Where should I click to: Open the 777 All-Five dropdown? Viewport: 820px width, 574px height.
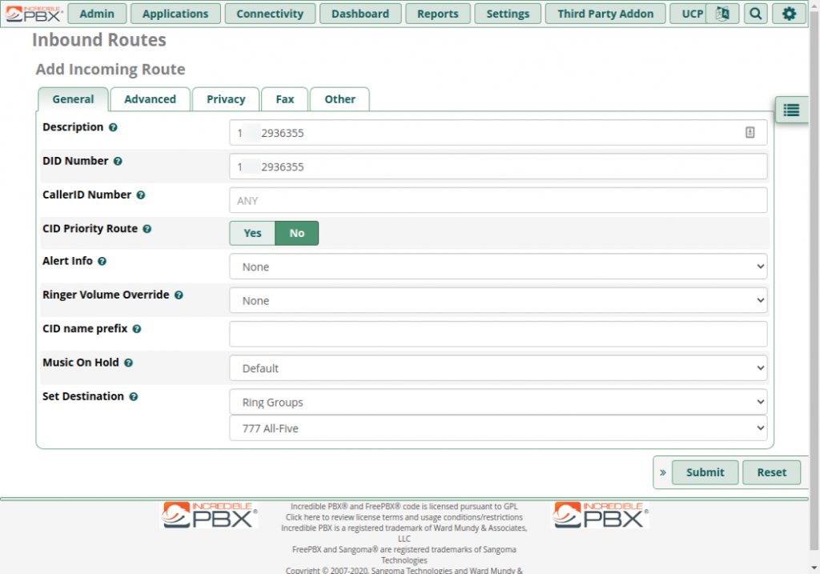pyautogui.click(x=498, y=428)
